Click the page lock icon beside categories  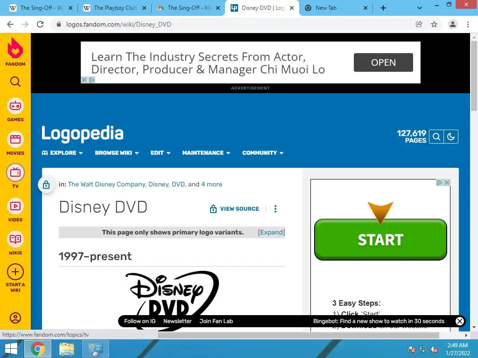pos(46,185)
